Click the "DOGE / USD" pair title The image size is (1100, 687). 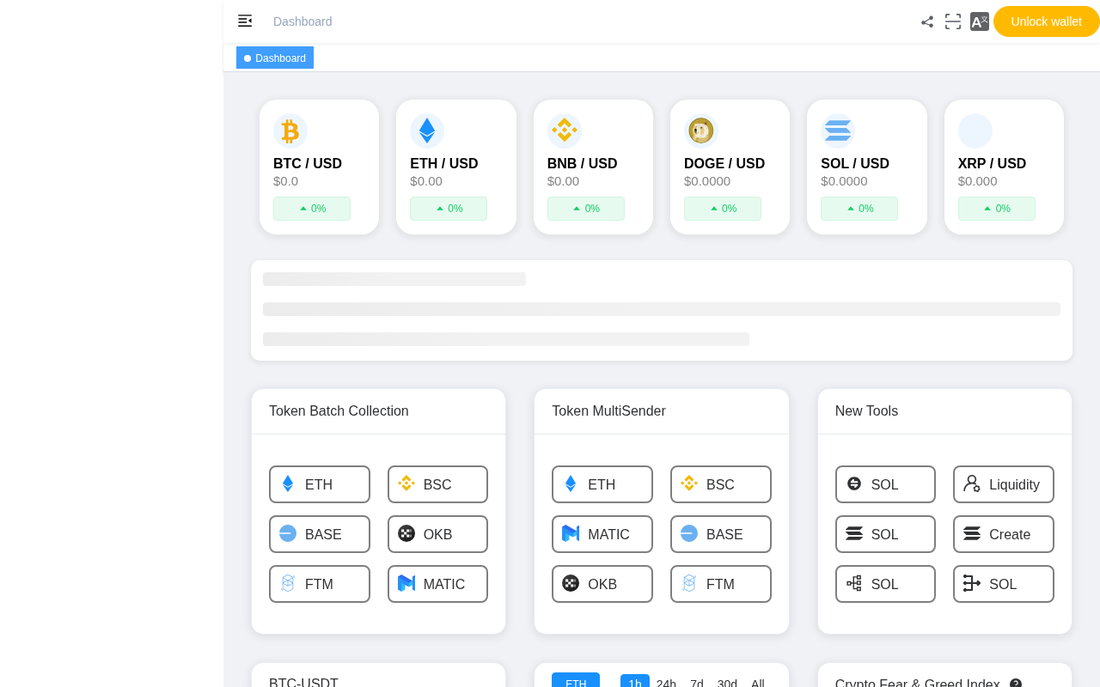(x=724, y=163)
